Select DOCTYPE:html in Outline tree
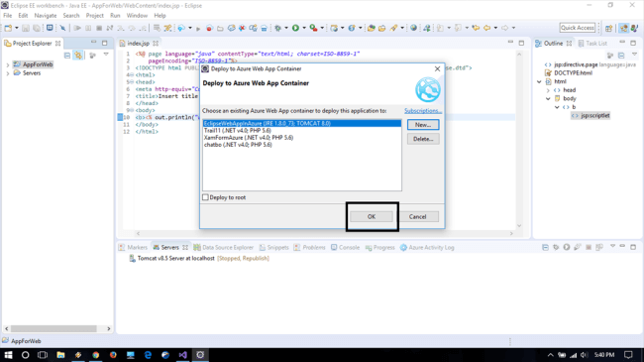 569,73
